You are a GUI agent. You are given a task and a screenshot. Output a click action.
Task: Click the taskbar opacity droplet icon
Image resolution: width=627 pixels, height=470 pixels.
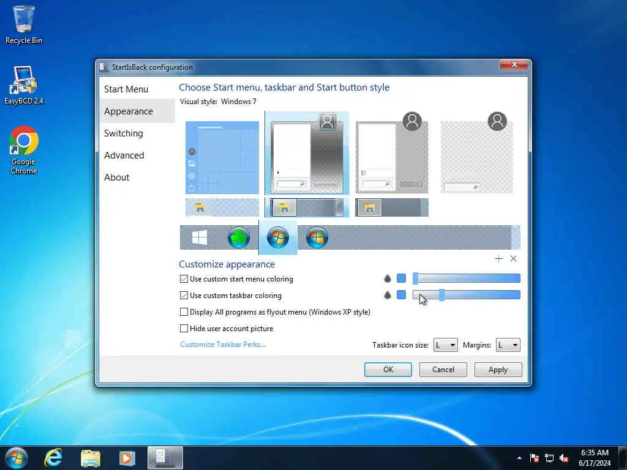coord(387,295)
